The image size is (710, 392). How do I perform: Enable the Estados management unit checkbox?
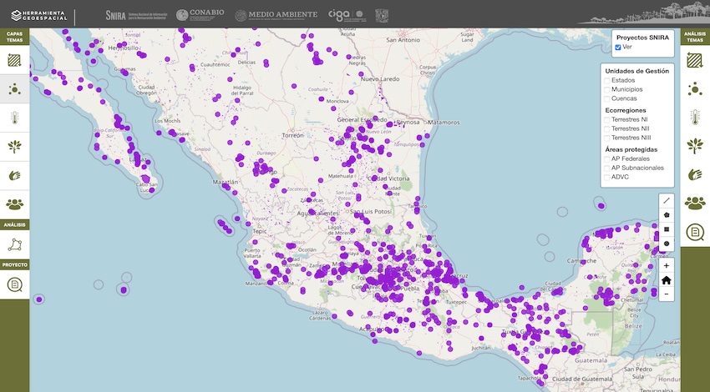pyautogui.click(x=608, y=80)
